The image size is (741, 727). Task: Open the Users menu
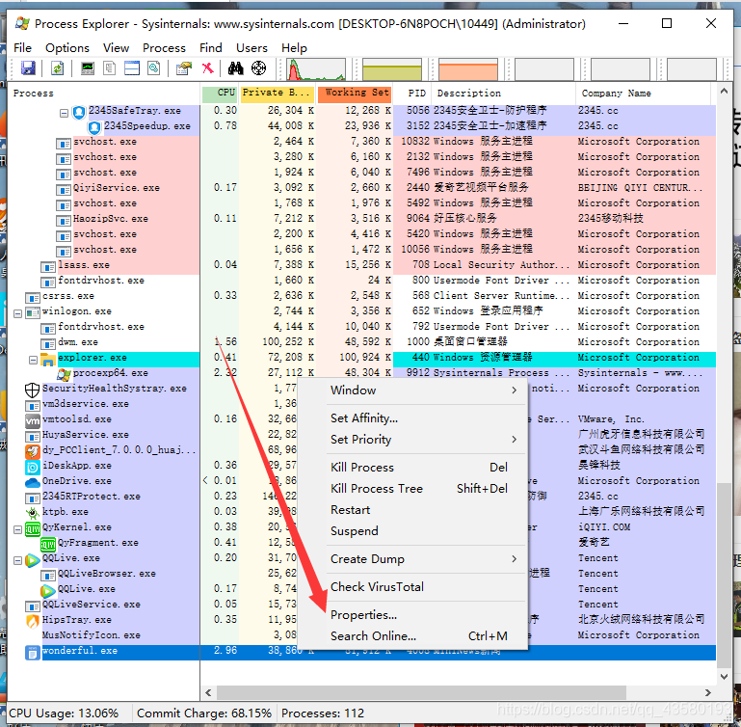(251, 48)
